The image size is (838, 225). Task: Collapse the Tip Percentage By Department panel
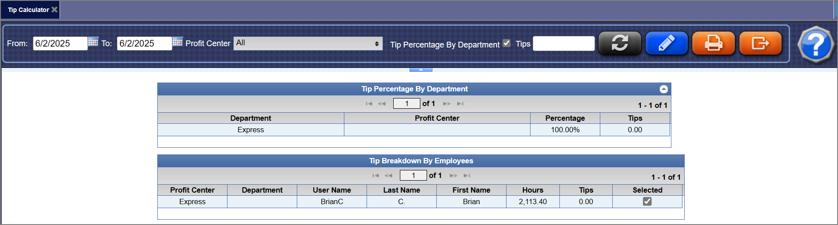click(x=663, y=89)
